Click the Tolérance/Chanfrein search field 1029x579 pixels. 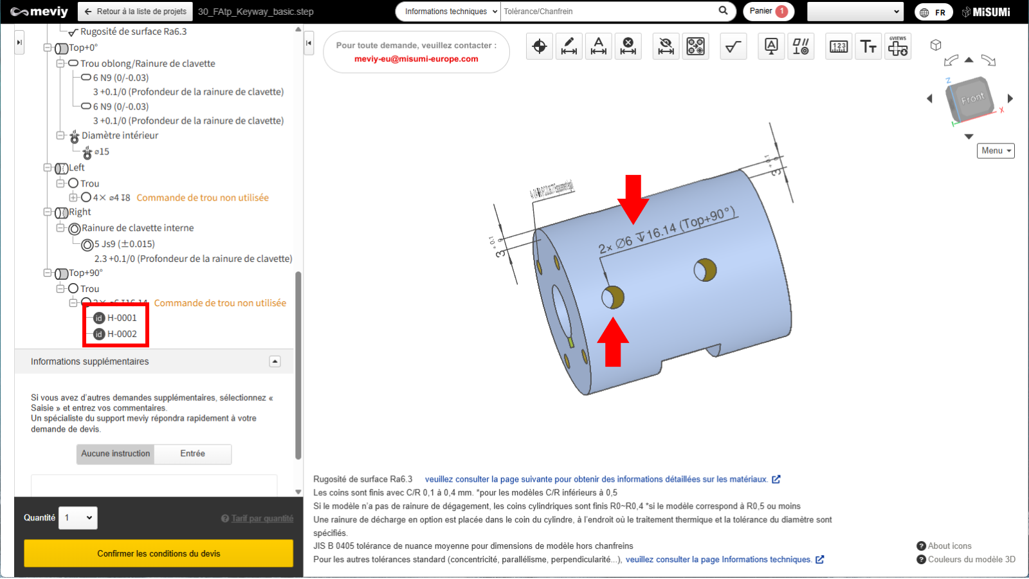coord(608,12)
